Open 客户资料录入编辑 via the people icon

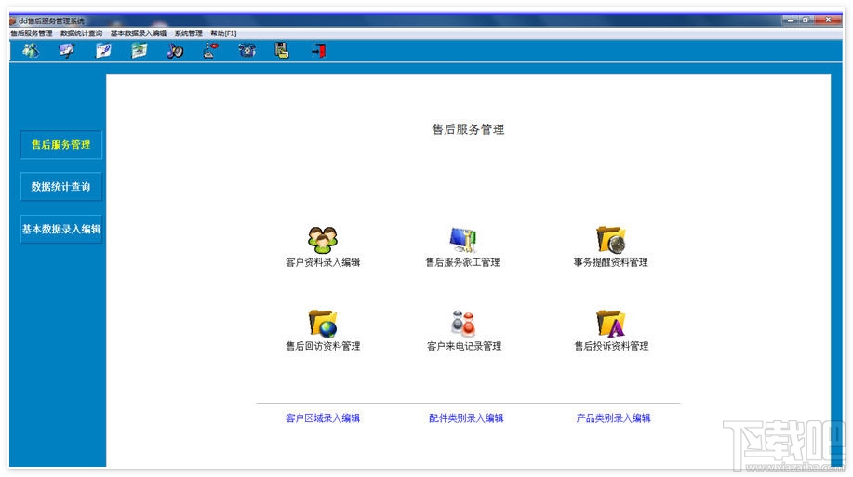(x=323, y=240)
